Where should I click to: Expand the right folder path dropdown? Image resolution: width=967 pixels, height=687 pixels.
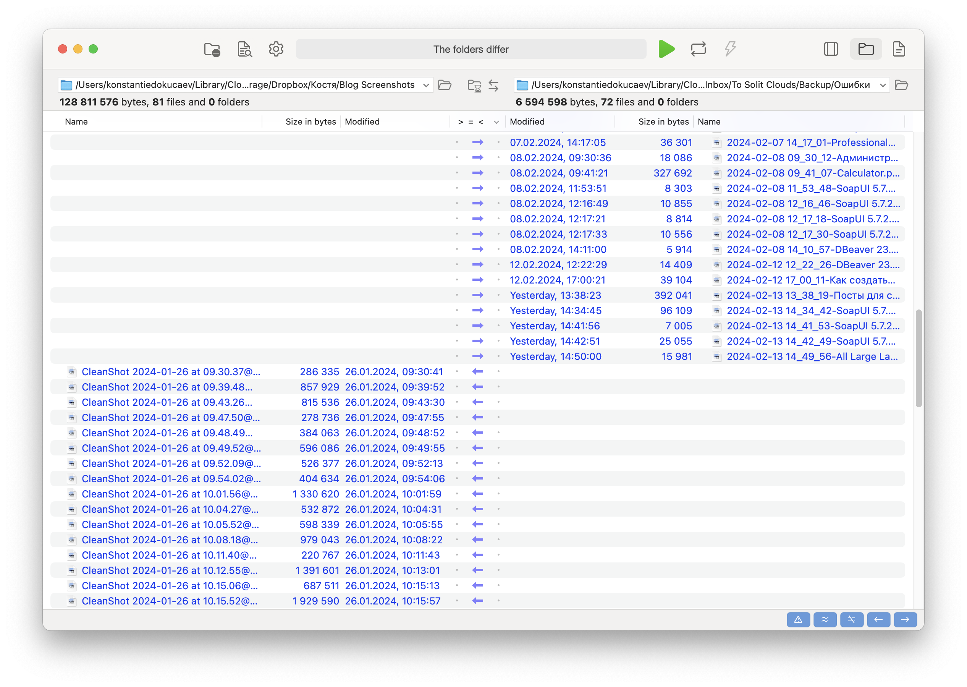883,85
